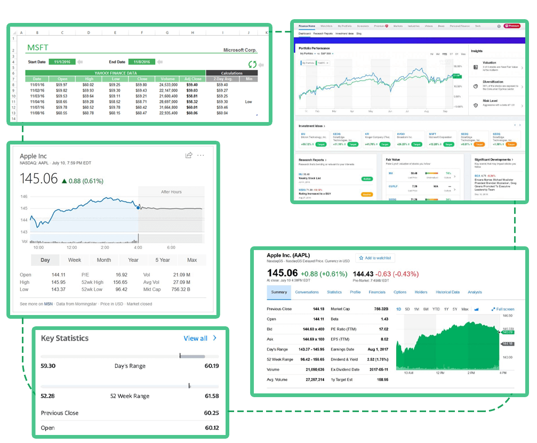Toggle the My Portfolio chart legend chip
The height and width of the screenshot is (443, 537).
(308, 63)
